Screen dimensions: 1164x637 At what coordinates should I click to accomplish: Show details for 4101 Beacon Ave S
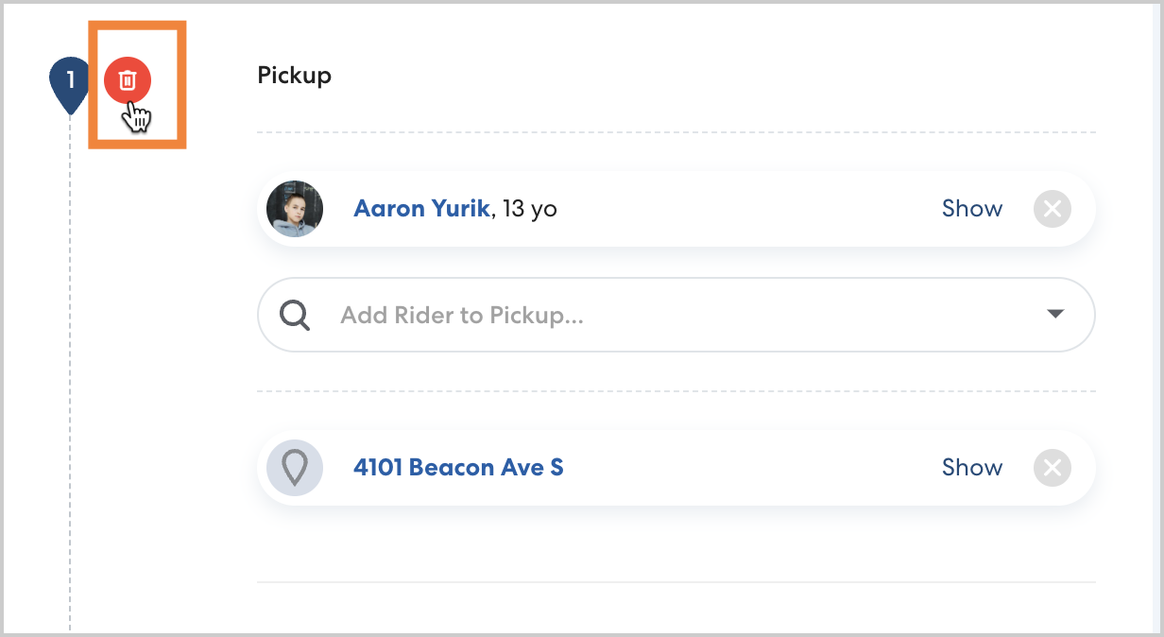971,468
